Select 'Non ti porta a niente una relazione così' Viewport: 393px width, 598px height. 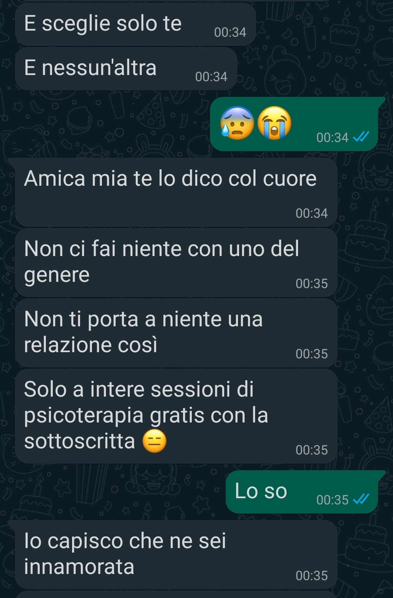point(176,333)
